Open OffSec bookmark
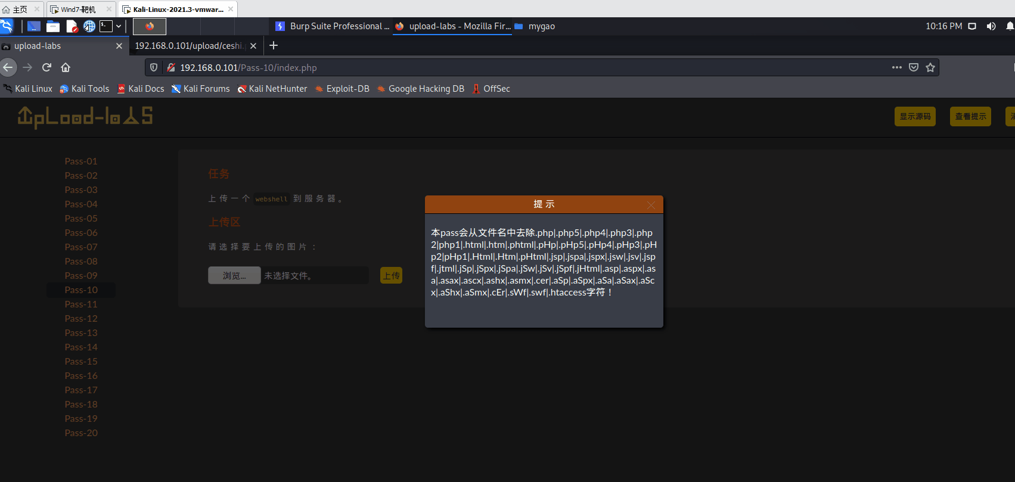 point(491,89)
